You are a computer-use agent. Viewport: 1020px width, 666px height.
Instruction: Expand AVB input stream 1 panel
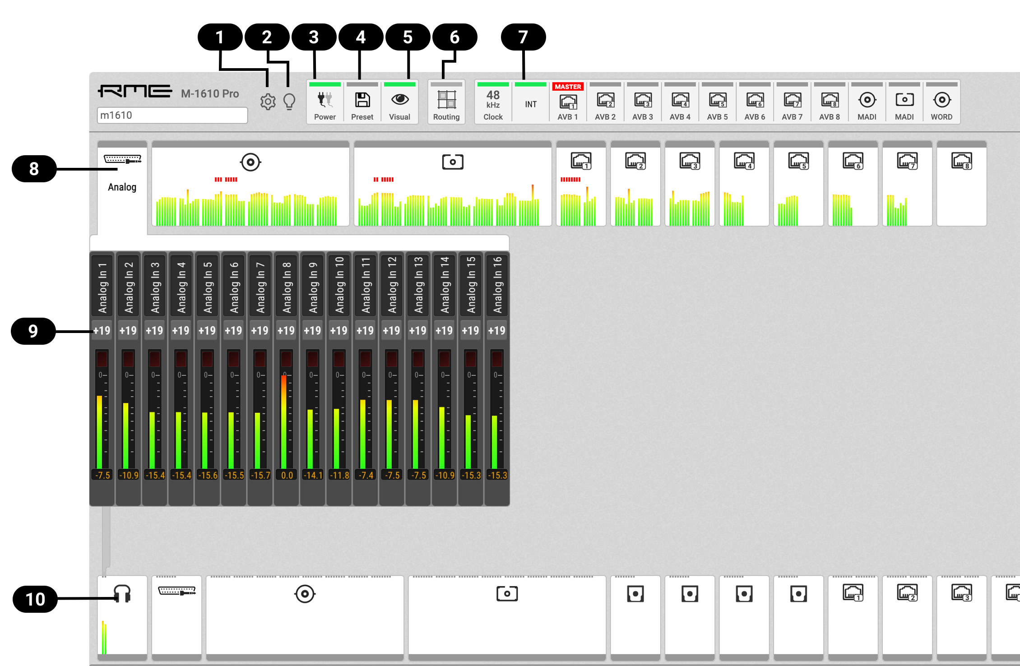click(581, 183)
